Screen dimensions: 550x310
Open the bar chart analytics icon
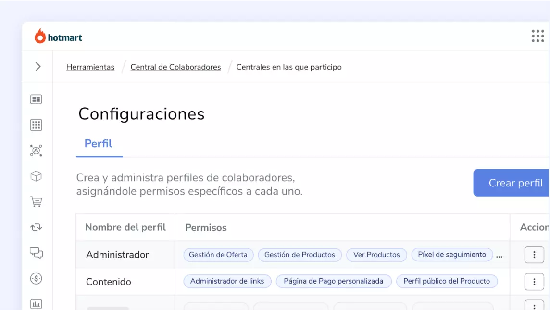tap(37, 304)
